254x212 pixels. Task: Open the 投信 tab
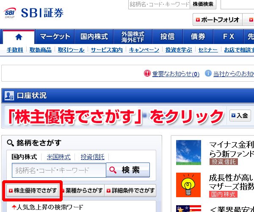pyautogui.click(x=168, y=36)
